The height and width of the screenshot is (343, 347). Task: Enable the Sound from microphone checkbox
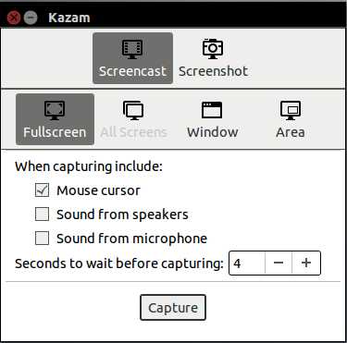pyautogui.click(x=42, y=238)
